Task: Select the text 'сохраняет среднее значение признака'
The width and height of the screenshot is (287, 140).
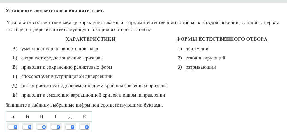Action: point(62,58)
